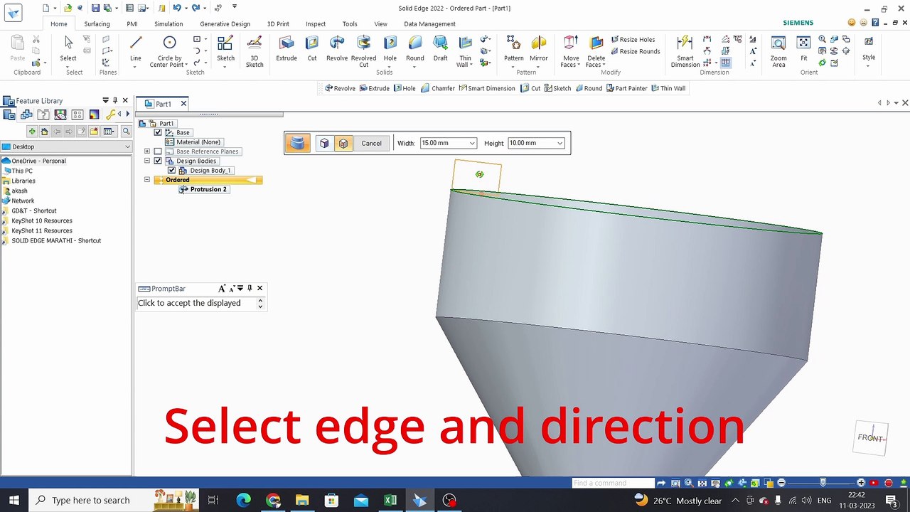The width and height of the screenshot is (910, 512).
Task: Uncheck the Design Body_1 checkbox
Action: 171,171
